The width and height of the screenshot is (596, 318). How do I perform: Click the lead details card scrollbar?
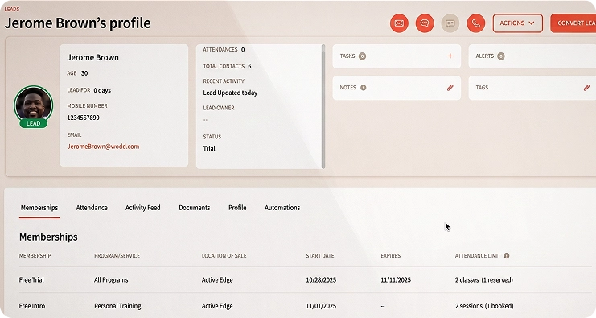323,106
